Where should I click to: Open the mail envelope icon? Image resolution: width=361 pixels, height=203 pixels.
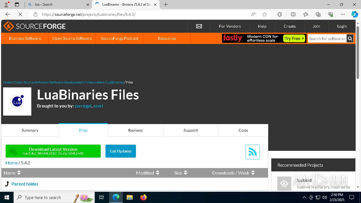pyautogui.click(x=199, y=26)
